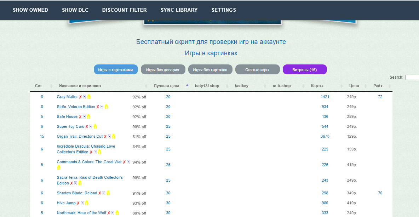Click the yellow gift icon next to Shadow Blade: Reload

108,193
